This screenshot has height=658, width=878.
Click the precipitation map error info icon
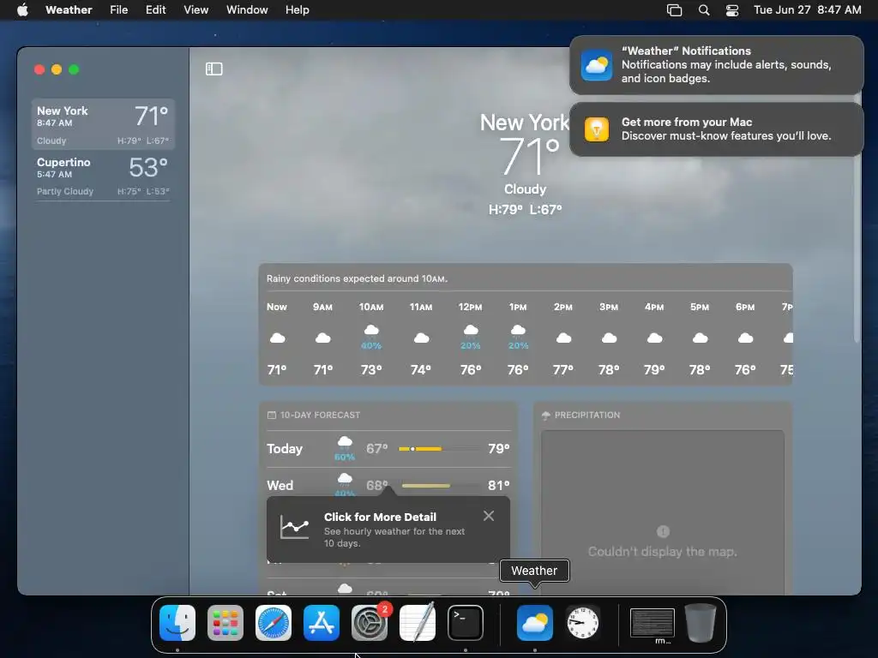pos(663,531)
